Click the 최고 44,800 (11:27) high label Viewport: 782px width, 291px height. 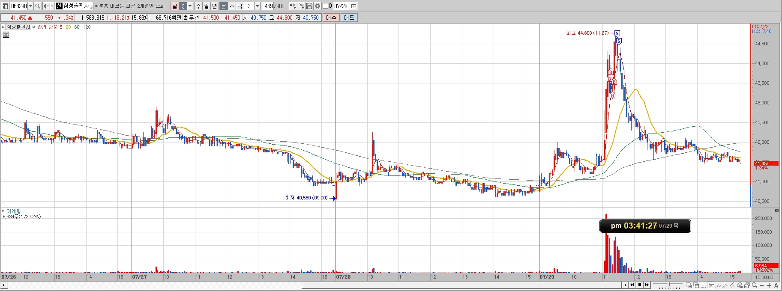coord(587,33)
